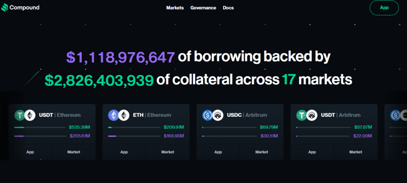Click the USDC coin icon on Arbitrum card
The image size is (407, 183).
tap(207, 115)
